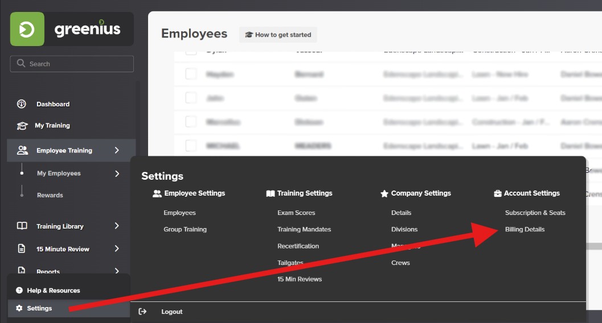Click the Employees page heading

coord(194,34)
